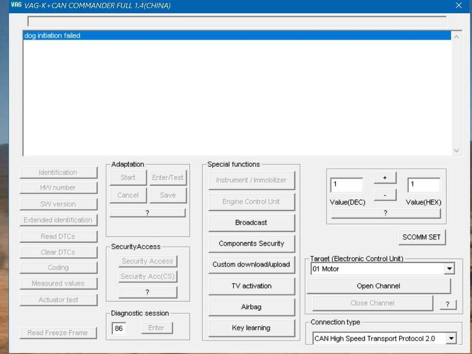Click Extended identification button
This screenshot has height=354, width=472.
pos(59,220)
